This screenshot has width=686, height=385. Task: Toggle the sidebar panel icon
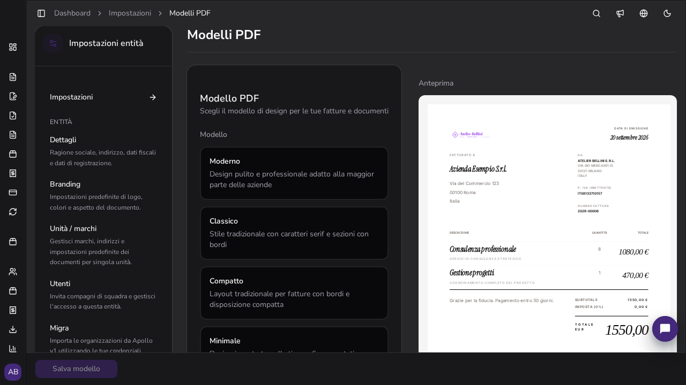41,13
